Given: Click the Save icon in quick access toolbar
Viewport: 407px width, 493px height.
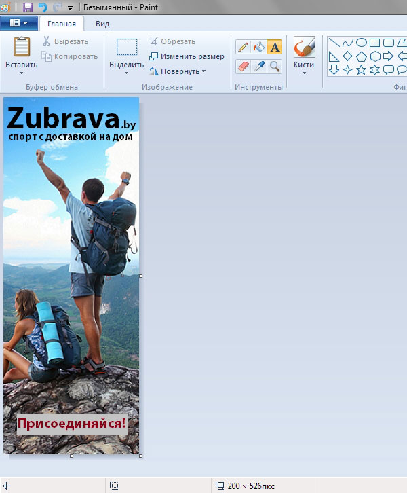Looking at the screenshot, I should tap(28, 7).
